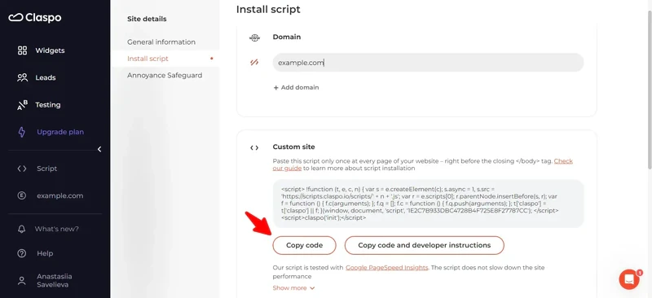Image resolution: width=652 pixels, height=298 pixels.
Task: Click the example.com domain input field
Action: pyautogui.click(x=428, y=63)
